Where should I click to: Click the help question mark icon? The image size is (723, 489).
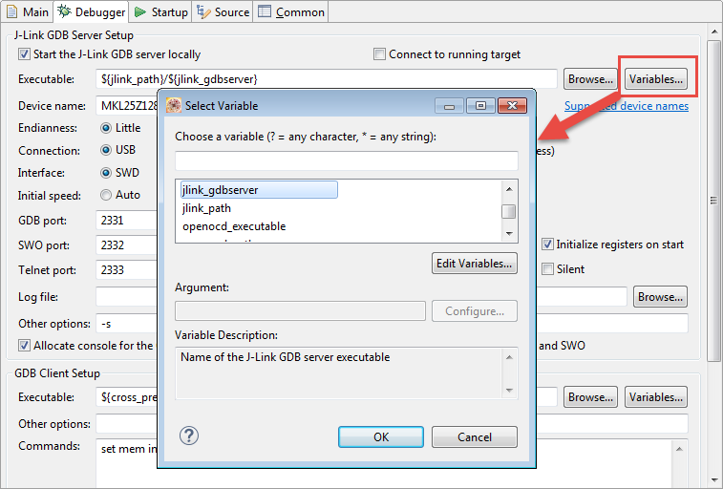pyautogui.click(x=189, y=436)
